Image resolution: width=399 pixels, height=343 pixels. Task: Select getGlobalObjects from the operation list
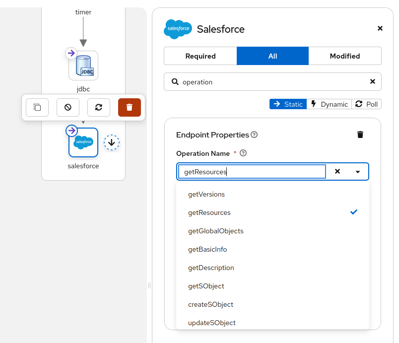[215, 231]
